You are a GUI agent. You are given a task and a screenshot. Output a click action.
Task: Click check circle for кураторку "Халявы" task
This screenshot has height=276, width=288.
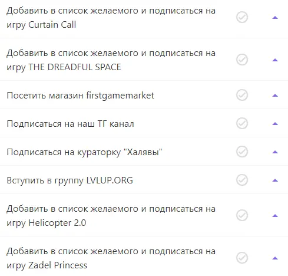[x=242, y=152]
